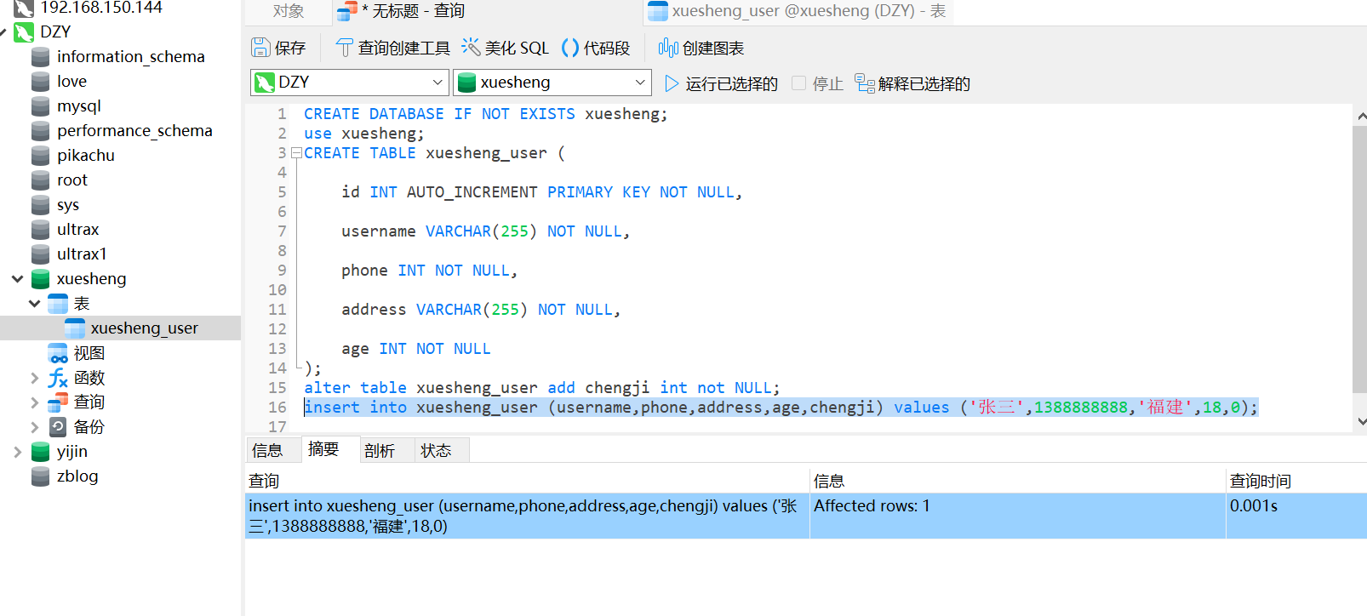Open the xuesheng_user table tab
The image size is (1367, 616).
pyautogui.click(x=797, y=11)
